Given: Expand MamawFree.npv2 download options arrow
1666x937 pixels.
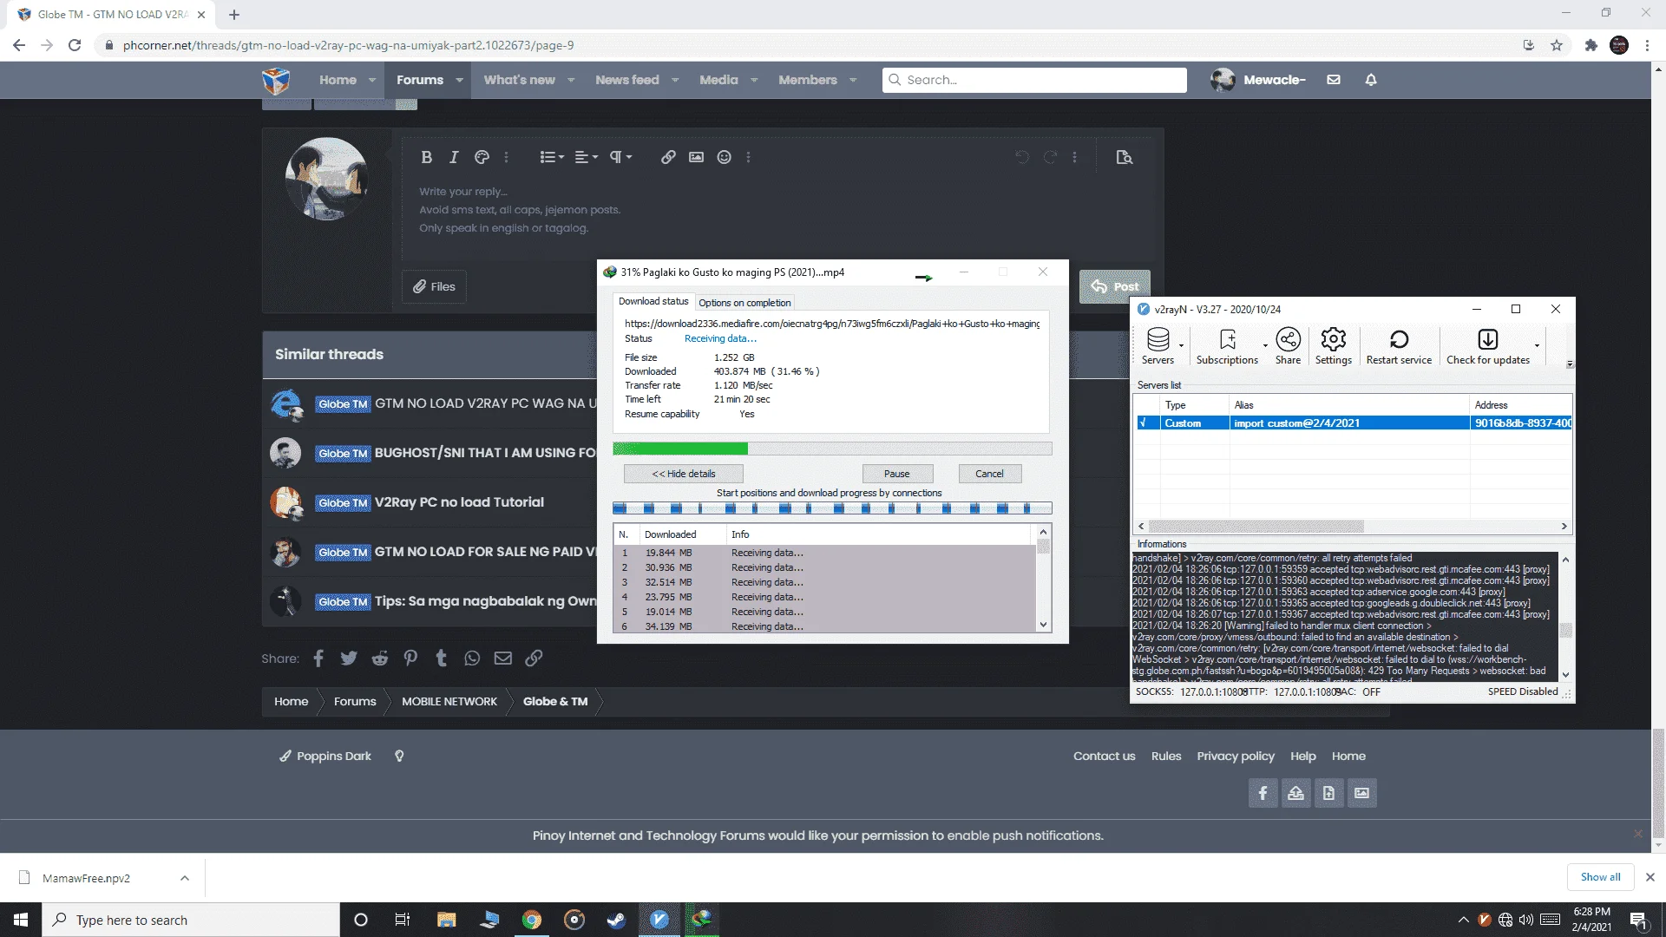Looking at the screenshot, I should click(x=185, y=878).
